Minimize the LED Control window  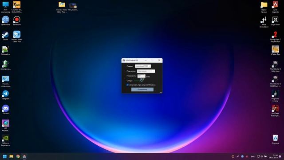click(146, 60)
